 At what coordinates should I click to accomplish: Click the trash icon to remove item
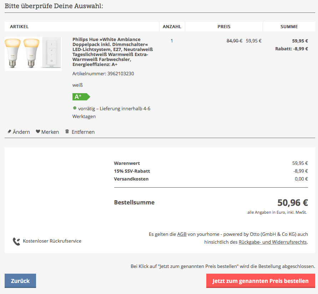67,132
